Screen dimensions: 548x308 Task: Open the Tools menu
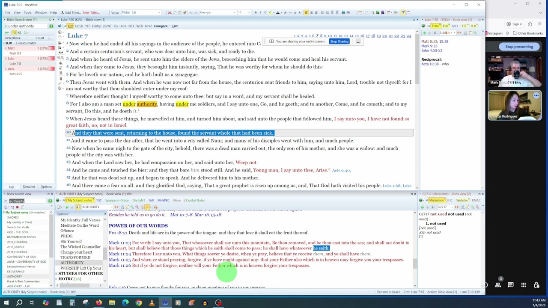coord(27,12)
